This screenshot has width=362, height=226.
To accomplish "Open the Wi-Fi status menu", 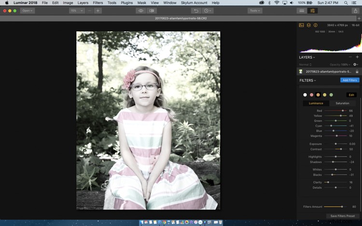I will coord(277,3).
